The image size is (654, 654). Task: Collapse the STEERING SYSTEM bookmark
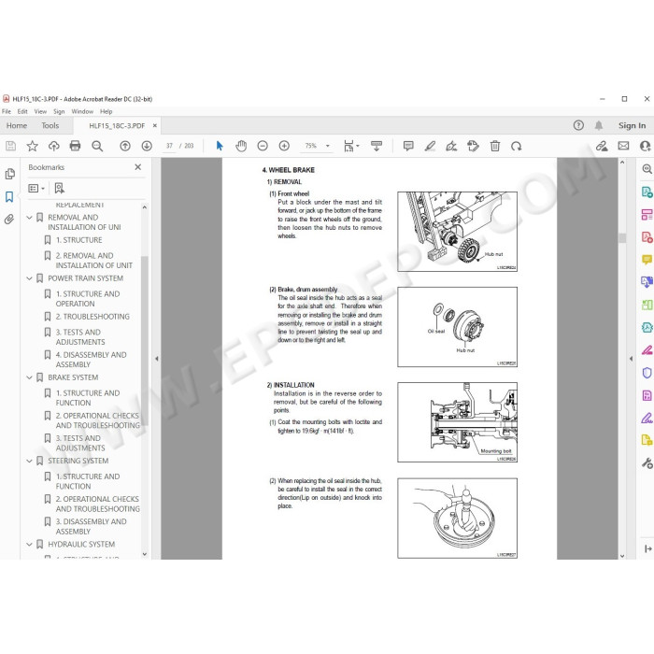(29, 461)
